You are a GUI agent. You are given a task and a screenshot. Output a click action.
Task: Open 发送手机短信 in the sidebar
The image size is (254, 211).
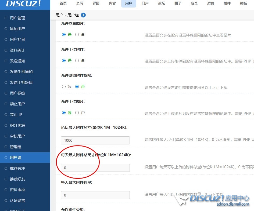(21, 82)
